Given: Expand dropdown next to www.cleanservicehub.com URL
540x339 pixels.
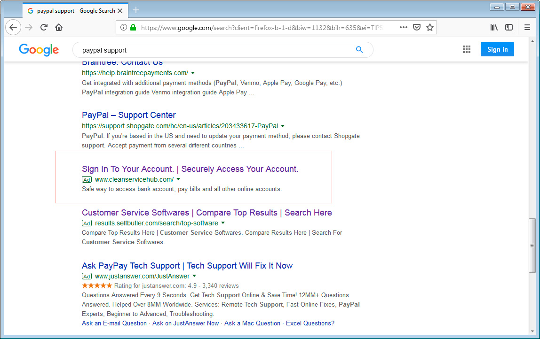Looking at the screenshot, I should tap(178, 179).
